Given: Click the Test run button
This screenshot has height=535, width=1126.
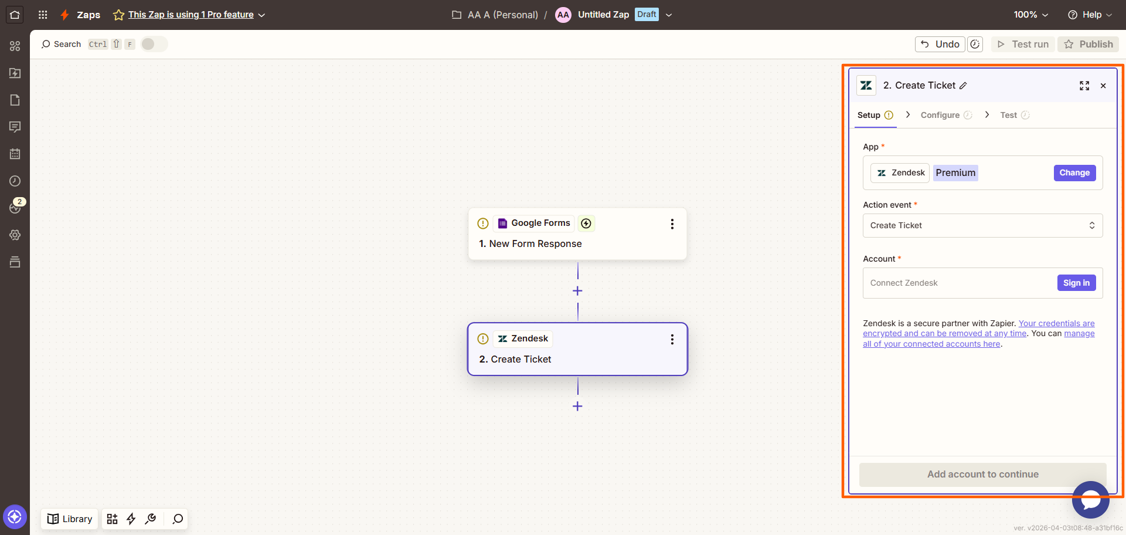Looking at the screenshot, I should (x=1023, y=44).
